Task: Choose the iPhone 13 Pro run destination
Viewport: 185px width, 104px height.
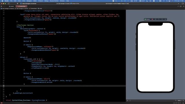Action: coord(75,4)
